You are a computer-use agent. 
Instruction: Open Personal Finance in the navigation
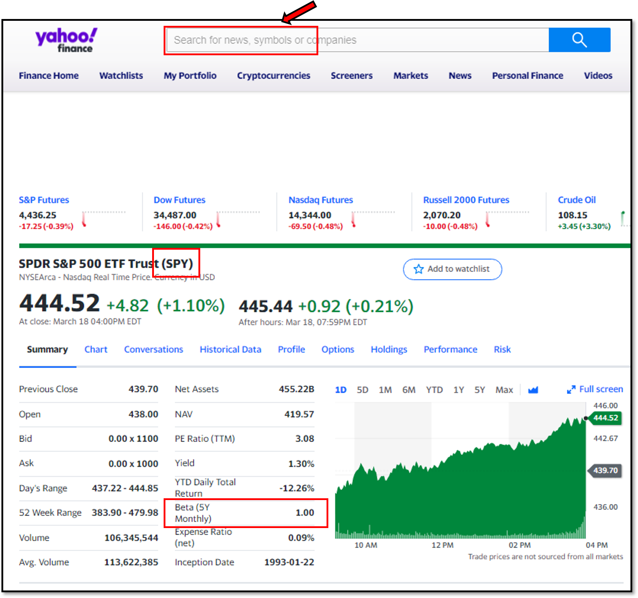click(x=527, y=76)
